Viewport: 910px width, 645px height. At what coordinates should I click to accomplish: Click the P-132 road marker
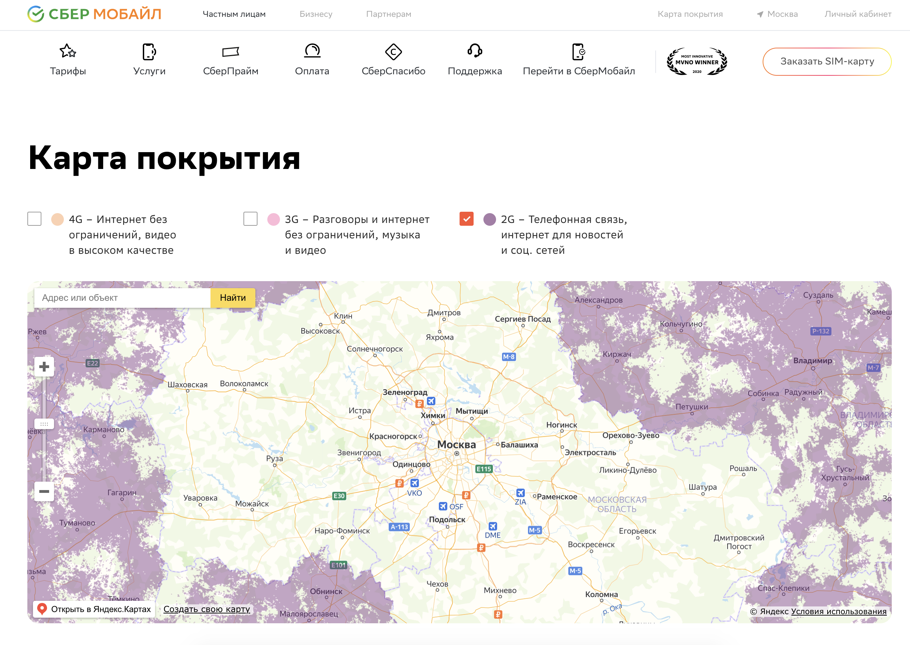[x=821, y=331]
